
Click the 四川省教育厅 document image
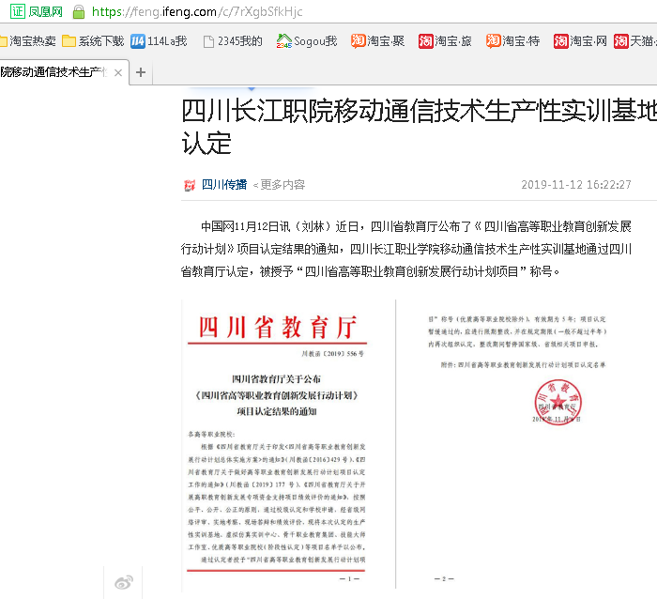pos(277,446)
